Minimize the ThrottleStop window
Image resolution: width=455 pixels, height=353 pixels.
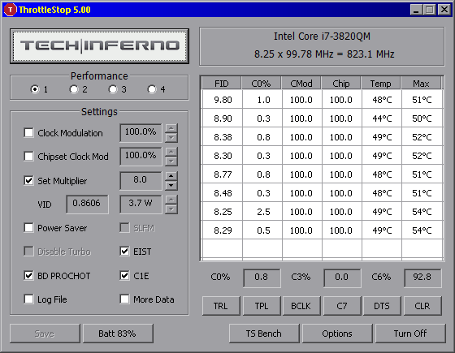pos(416,10)
